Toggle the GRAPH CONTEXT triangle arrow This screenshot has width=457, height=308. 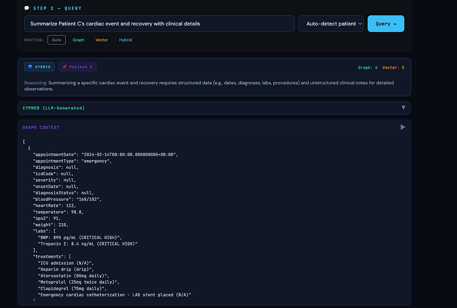[403, 127]
